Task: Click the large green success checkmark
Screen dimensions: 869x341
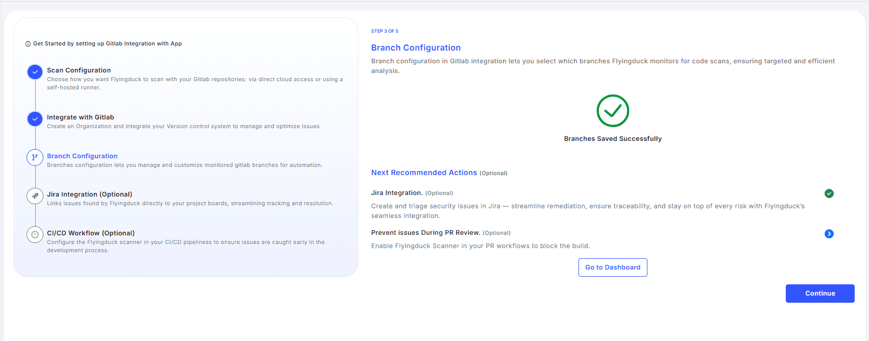Action: tap(613, 111)
